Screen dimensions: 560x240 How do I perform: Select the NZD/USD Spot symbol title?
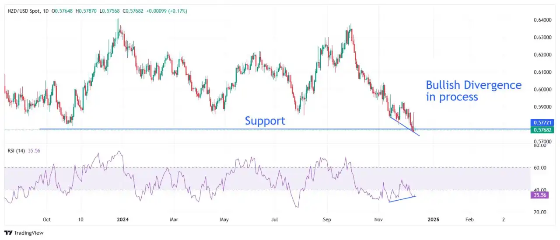[26, 11]
